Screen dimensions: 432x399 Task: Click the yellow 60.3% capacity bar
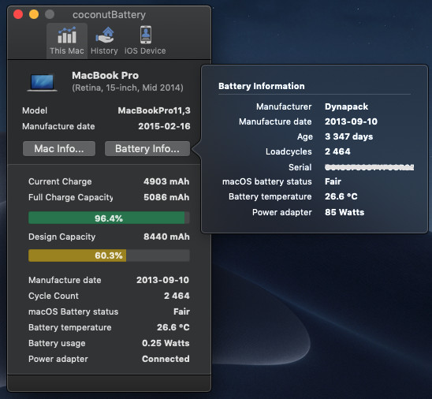[x=109, y=255]
